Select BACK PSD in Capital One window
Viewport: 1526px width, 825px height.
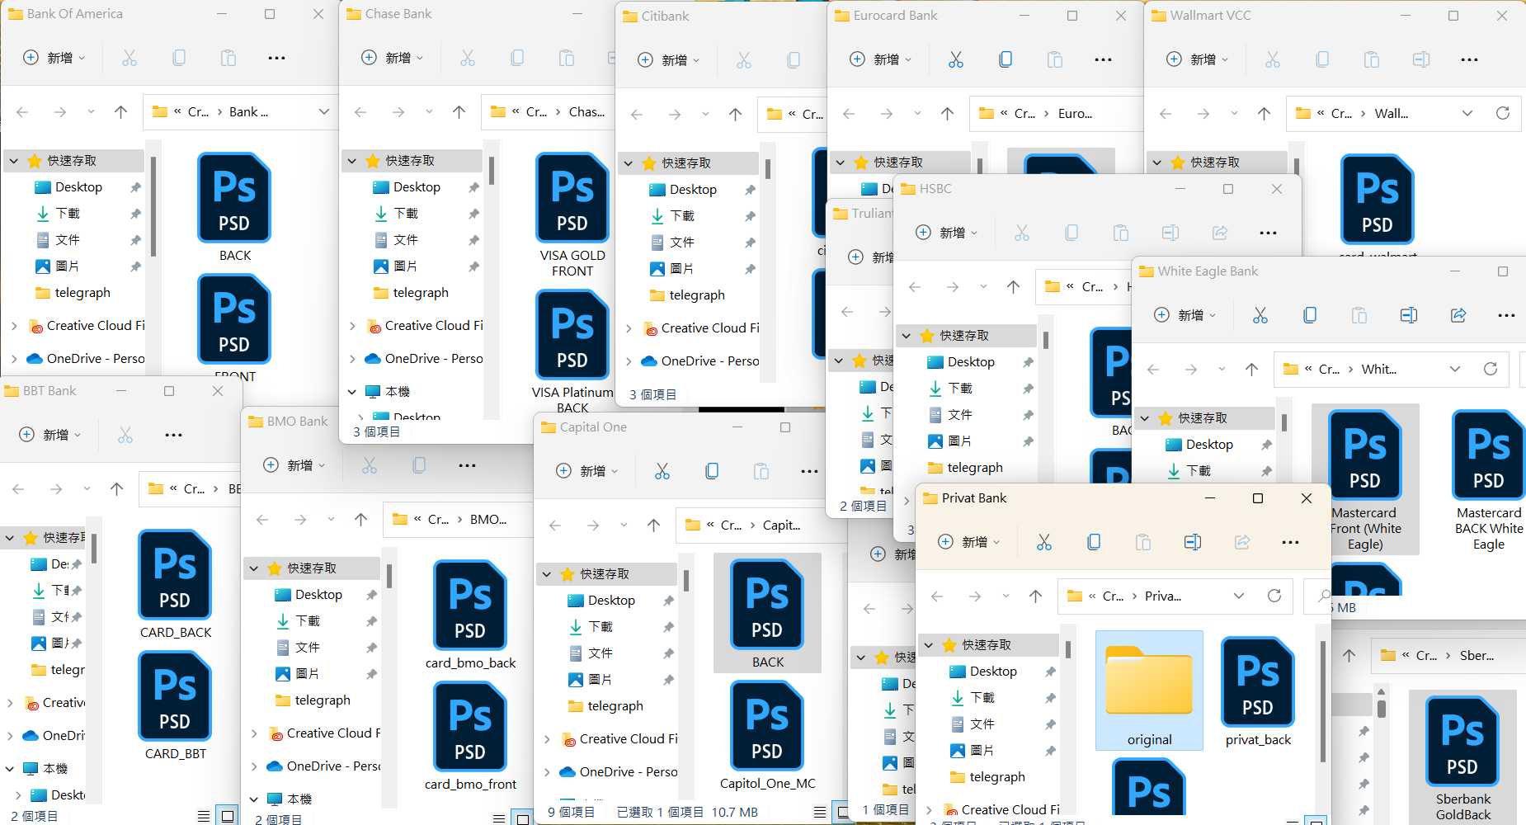tap(767, 615)
